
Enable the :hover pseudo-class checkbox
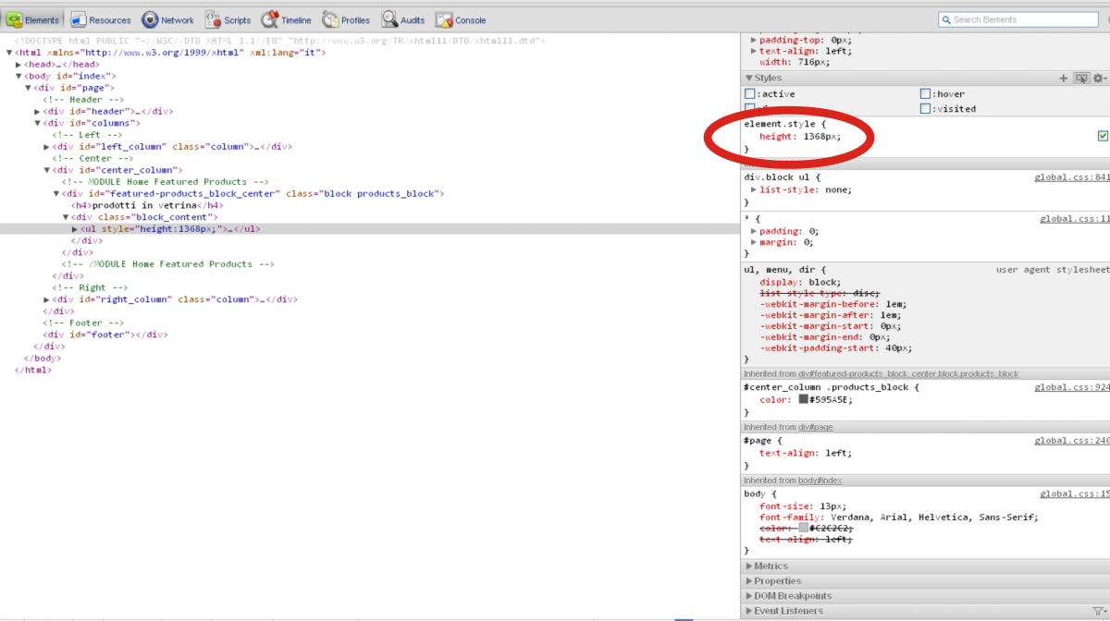925,94
